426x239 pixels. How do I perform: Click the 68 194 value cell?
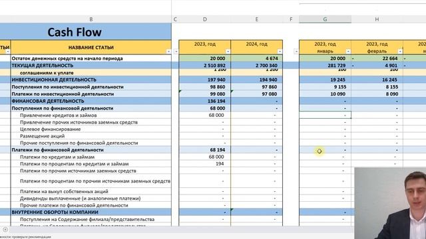205,150
